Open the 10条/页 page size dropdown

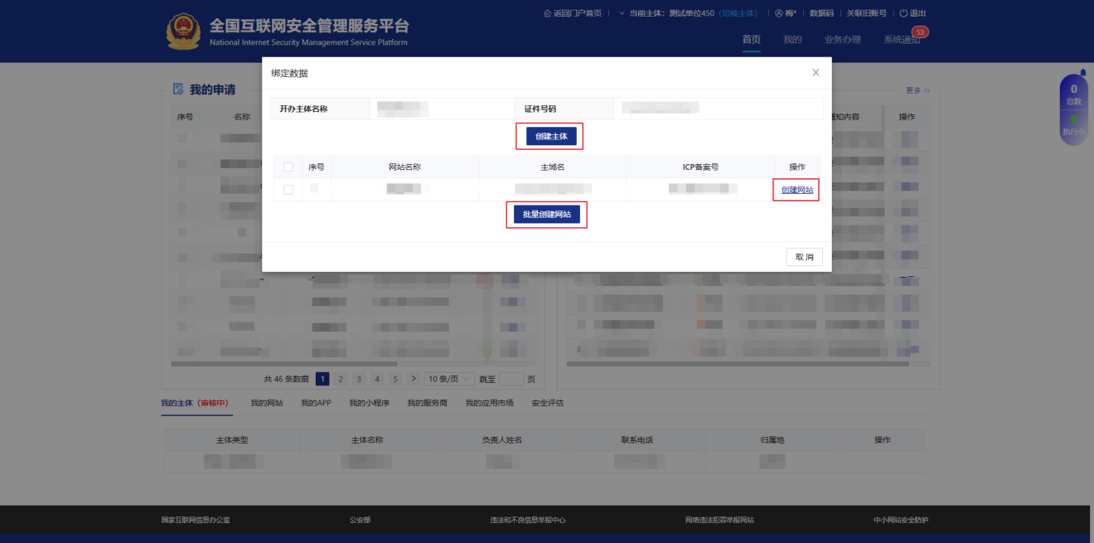(x=450, y=379)
